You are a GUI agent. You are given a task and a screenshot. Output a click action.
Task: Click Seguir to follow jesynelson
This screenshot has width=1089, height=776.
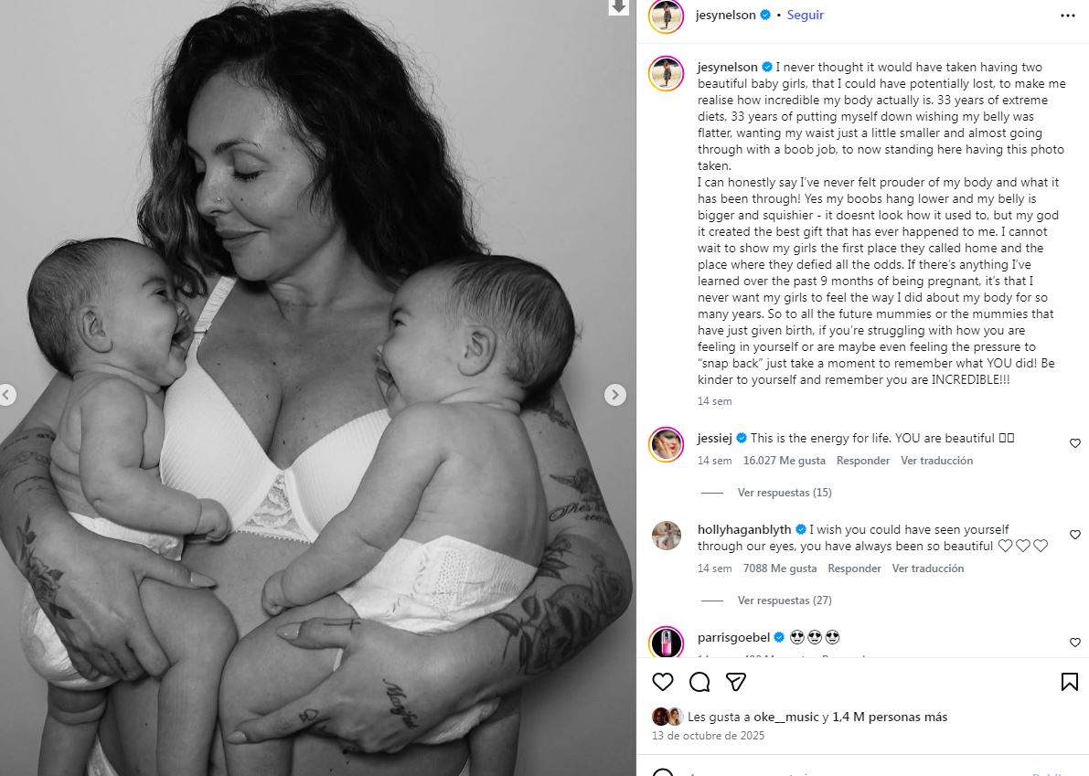click(805, 15)
